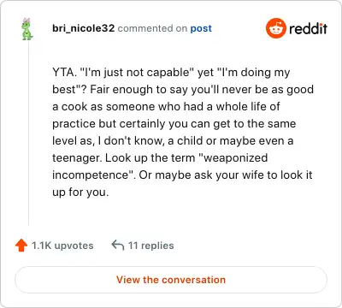Click the "View the conversation" button
The width and height of the screenshot is (342, 308).
pos(171,280)
